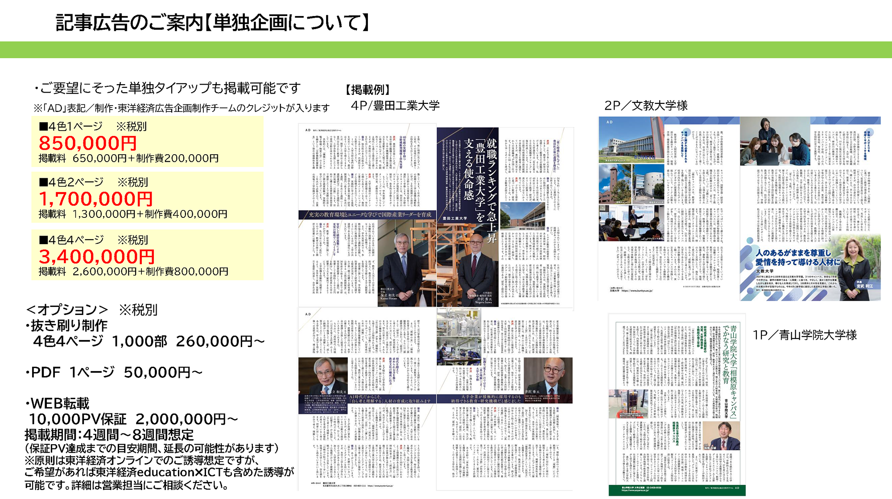Select the red price 3,400,000円
This screenshot has width=892, height=499.
pyautogui.click(x=96, y=257)
